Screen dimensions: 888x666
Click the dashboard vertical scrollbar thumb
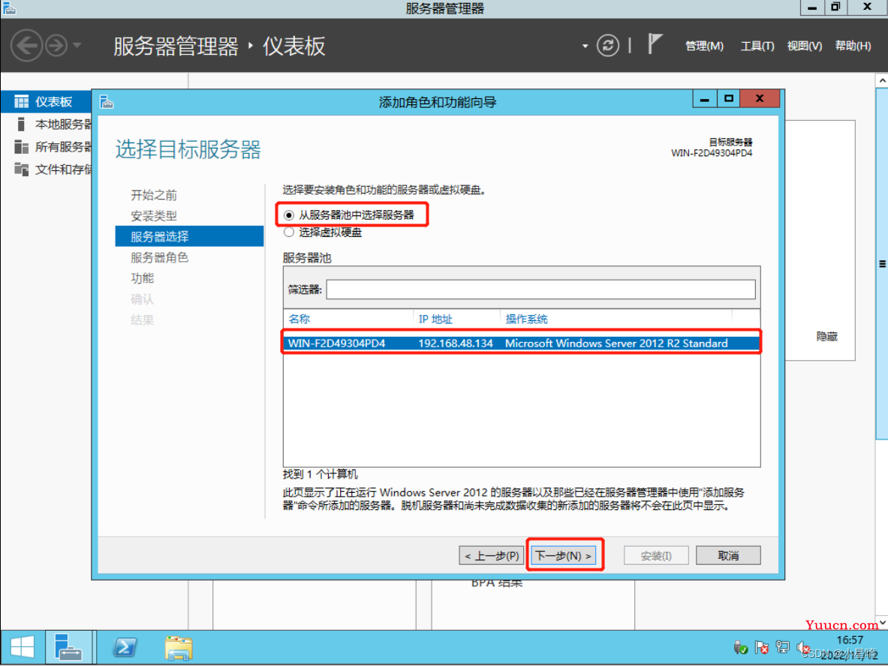click(882, 263)
